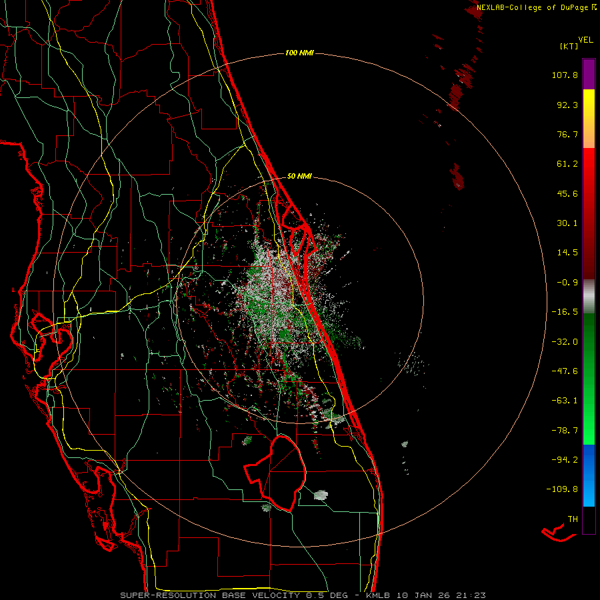Click the 92.3 scale value

point(567,105)
